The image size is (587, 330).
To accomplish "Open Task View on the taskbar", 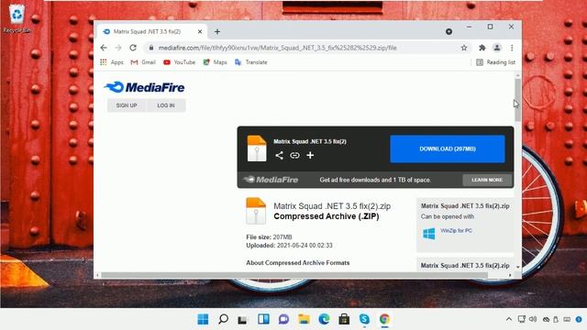I will tap(242, 319).
